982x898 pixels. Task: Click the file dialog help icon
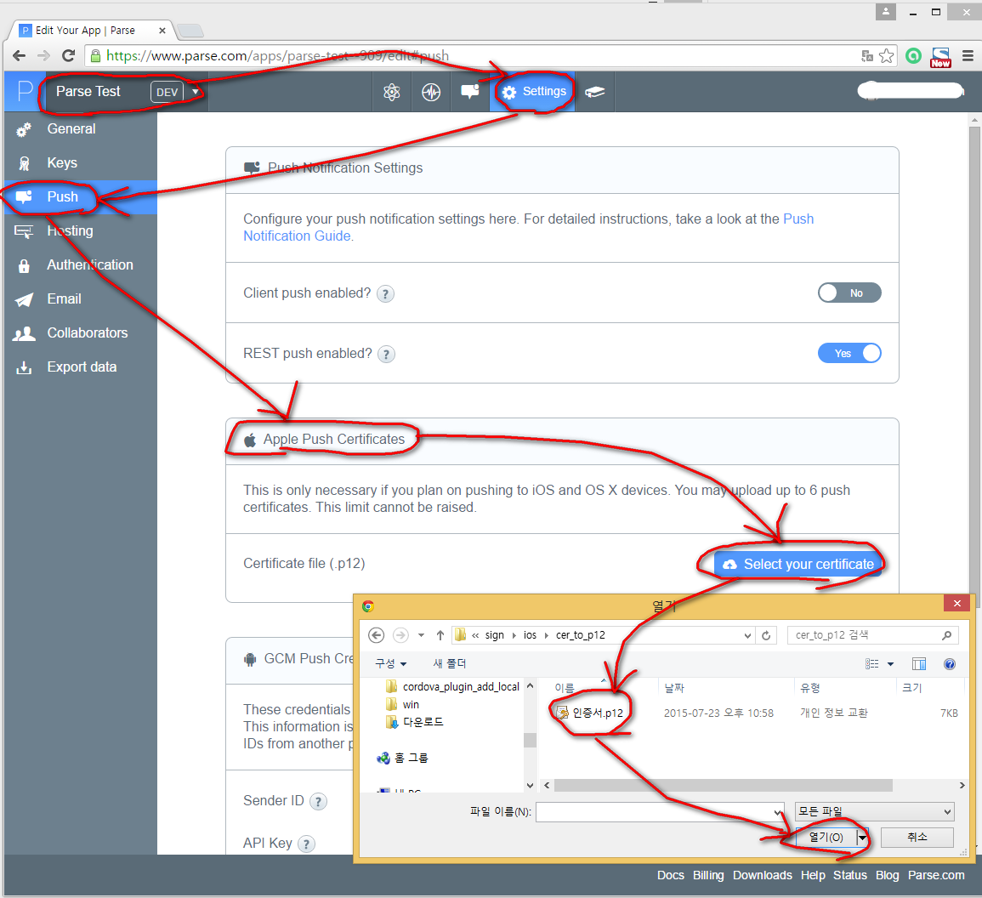tap(950, 664)
